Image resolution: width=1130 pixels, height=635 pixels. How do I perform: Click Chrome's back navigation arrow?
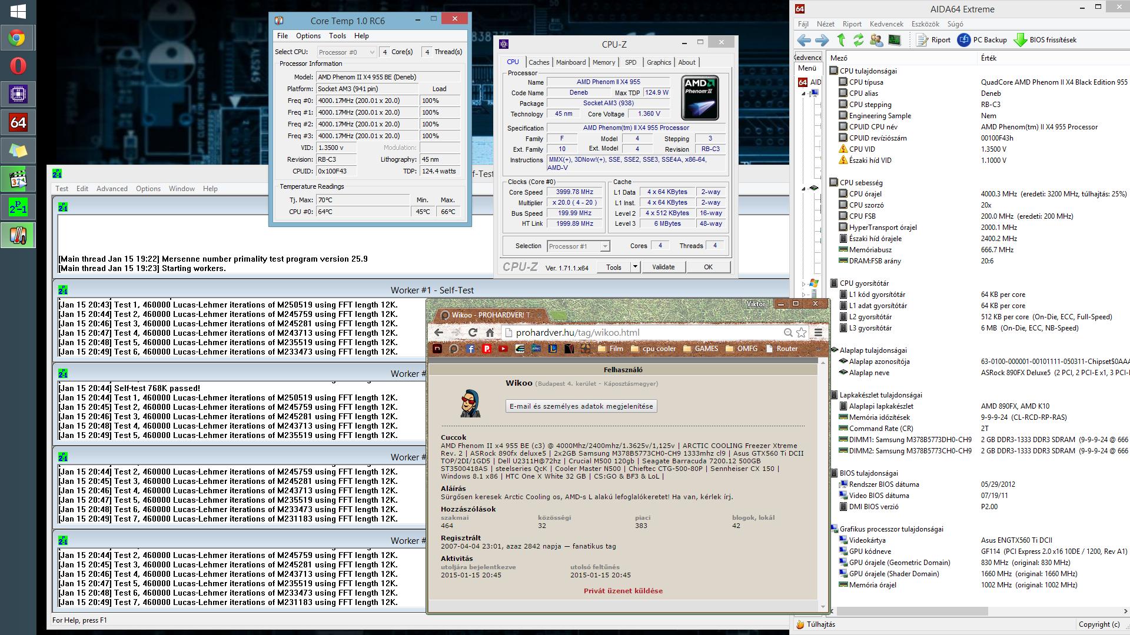coord(438,332)
